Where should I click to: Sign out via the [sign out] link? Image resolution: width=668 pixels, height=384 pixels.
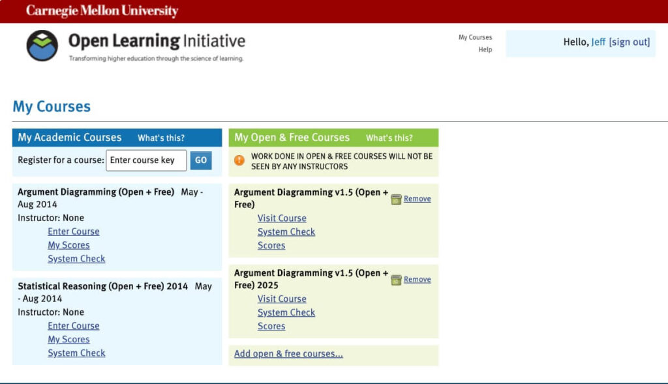pos(630,42)
